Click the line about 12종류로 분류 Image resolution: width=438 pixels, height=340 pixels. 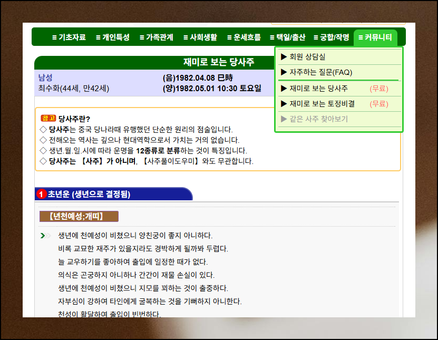(x=148, y=151)
